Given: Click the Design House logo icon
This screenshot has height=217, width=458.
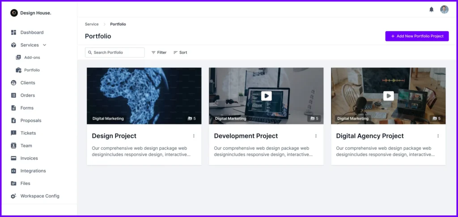Looking at the screenshot, I should [14, 13].
